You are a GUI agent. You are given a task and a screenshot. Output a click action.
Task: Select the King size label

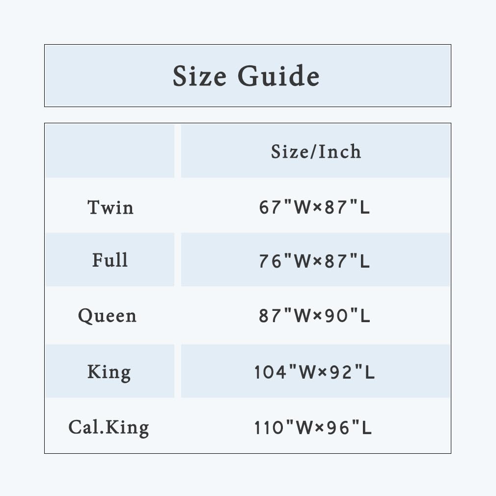click(x=109, y=372)
